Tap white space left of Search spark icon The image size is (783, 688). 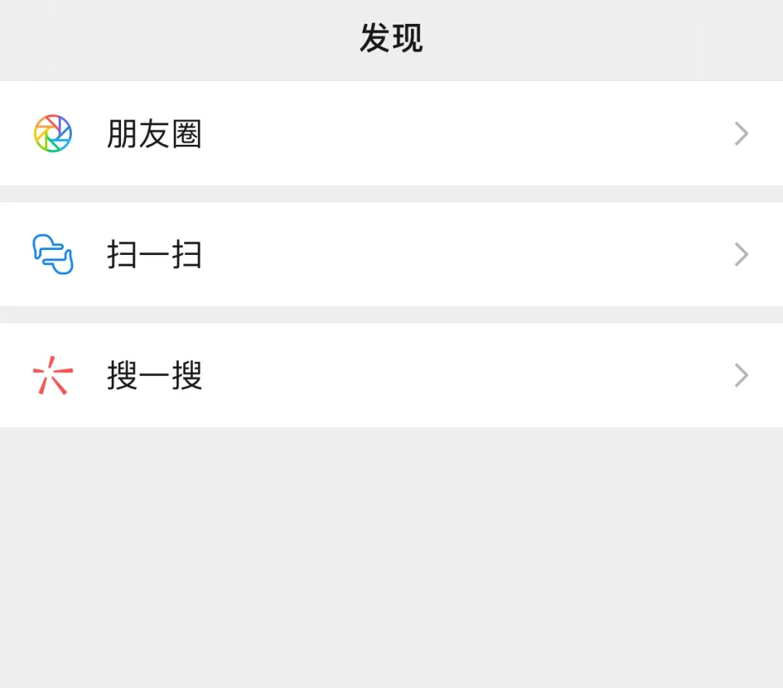click(x=14, y=375)
